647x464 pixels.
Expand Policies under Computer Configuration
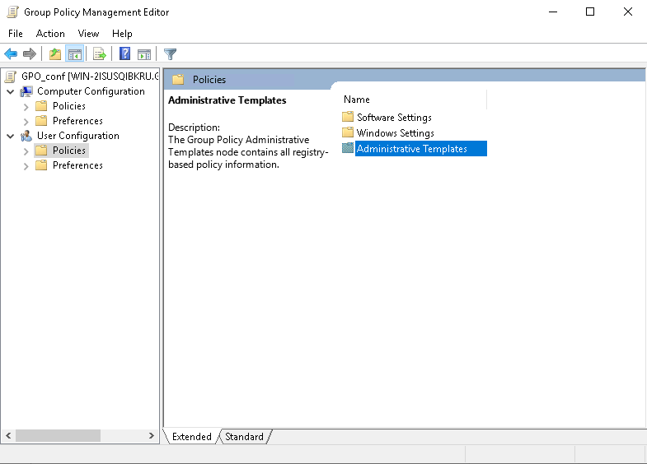point(26,106)
